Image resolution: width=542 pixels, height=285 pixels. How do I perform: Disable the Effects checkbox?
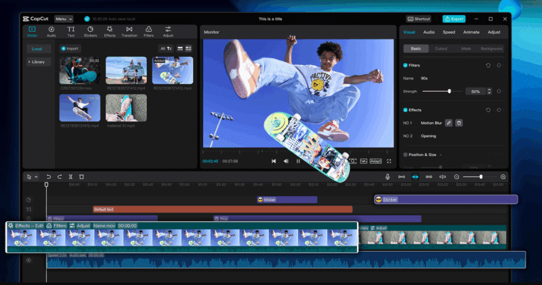[x=406, y=110]
